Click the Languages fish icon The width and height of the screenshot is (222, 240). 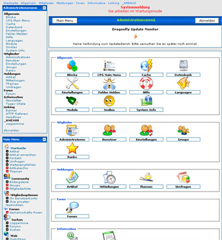pos(183,84)
